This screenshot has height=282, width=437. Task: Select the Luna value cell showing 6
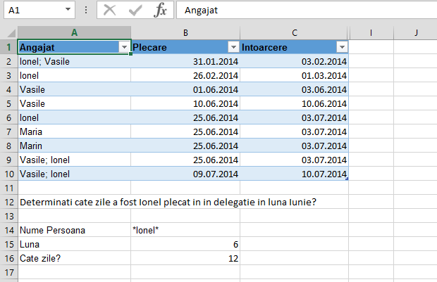(x=185, y=244)
